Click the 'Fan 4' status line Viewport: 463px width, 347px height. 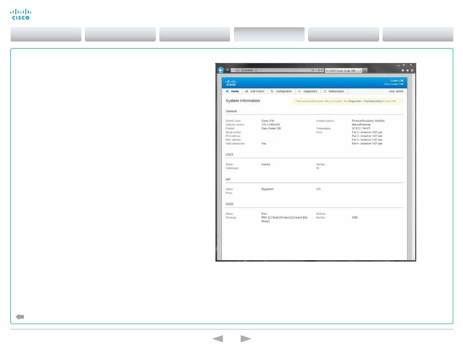click(x=367, y=143)
